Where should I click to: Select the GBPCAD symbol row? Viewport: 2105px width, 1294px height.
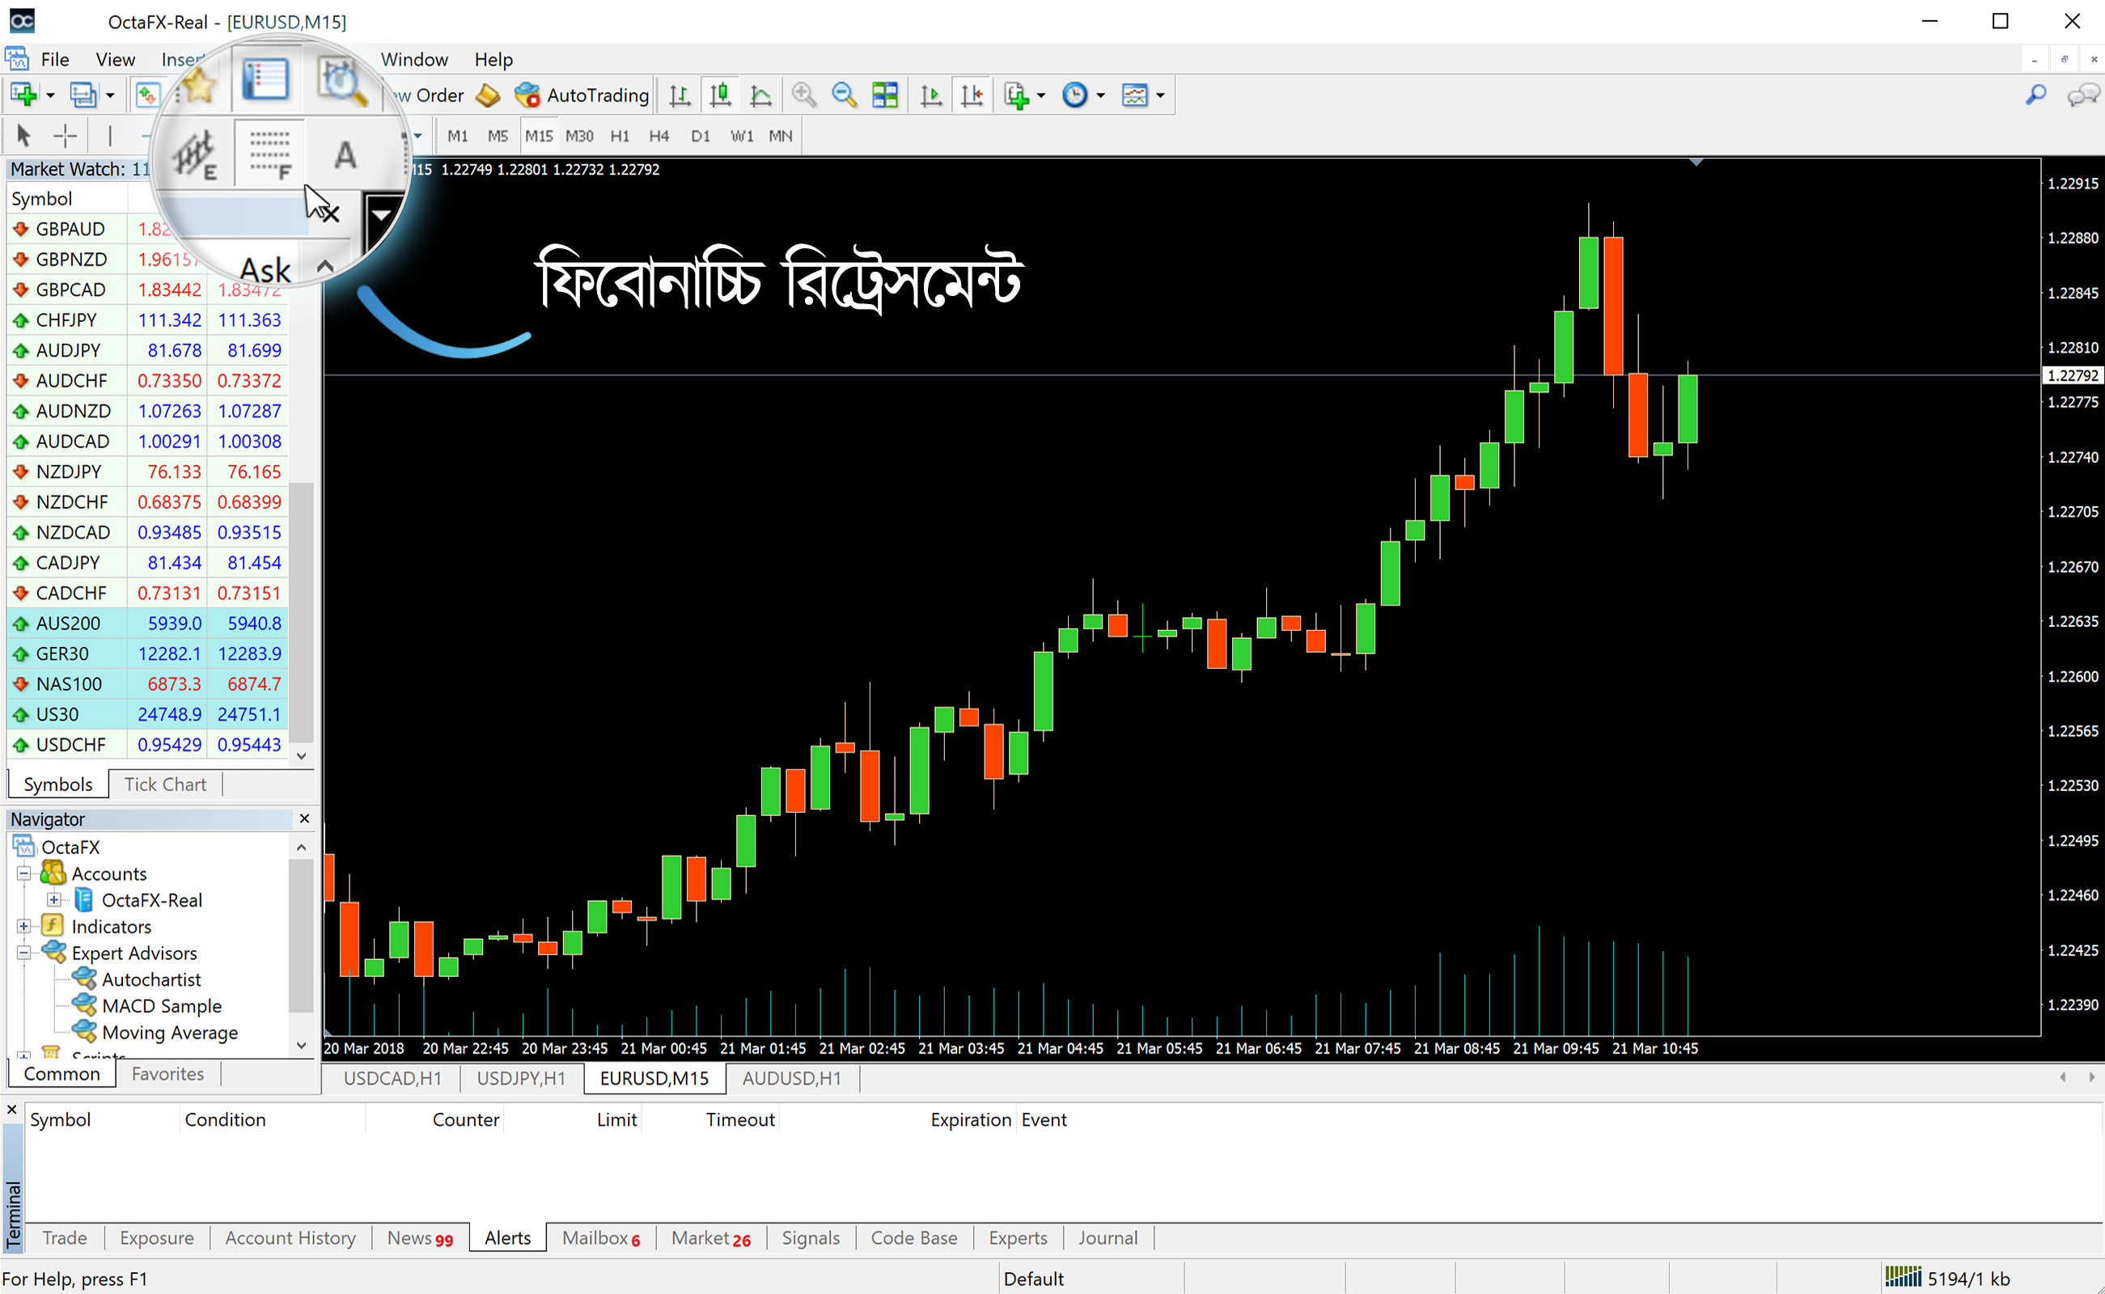tap(147, 290)
